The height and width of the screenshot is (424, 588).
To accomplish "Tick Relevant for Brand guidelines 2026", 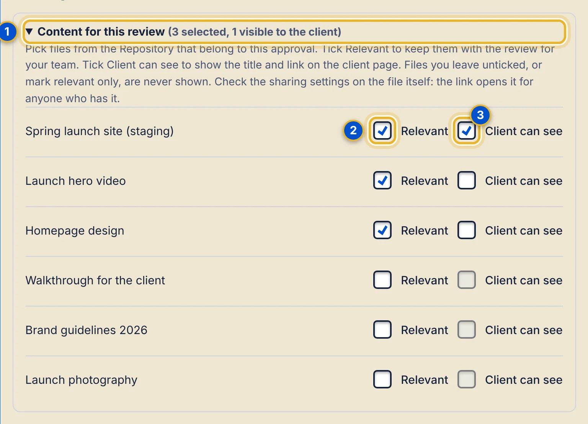I will point(382,330).
